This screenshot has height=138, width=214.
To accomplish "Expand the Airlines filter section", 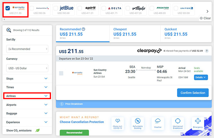I will point(27,96).
